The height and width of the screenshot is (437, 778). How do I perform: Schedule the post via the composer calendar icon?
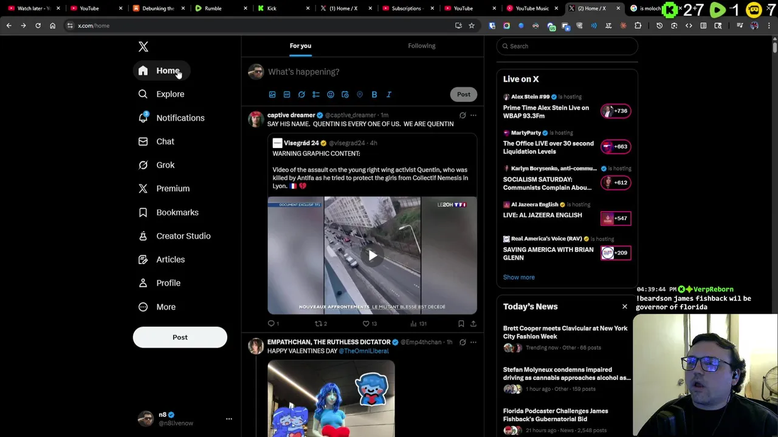coord(345,95)
